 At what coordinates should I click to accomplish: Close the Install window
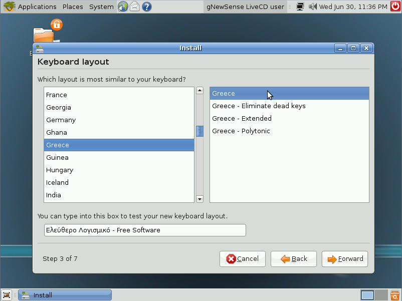coord(366,48)
